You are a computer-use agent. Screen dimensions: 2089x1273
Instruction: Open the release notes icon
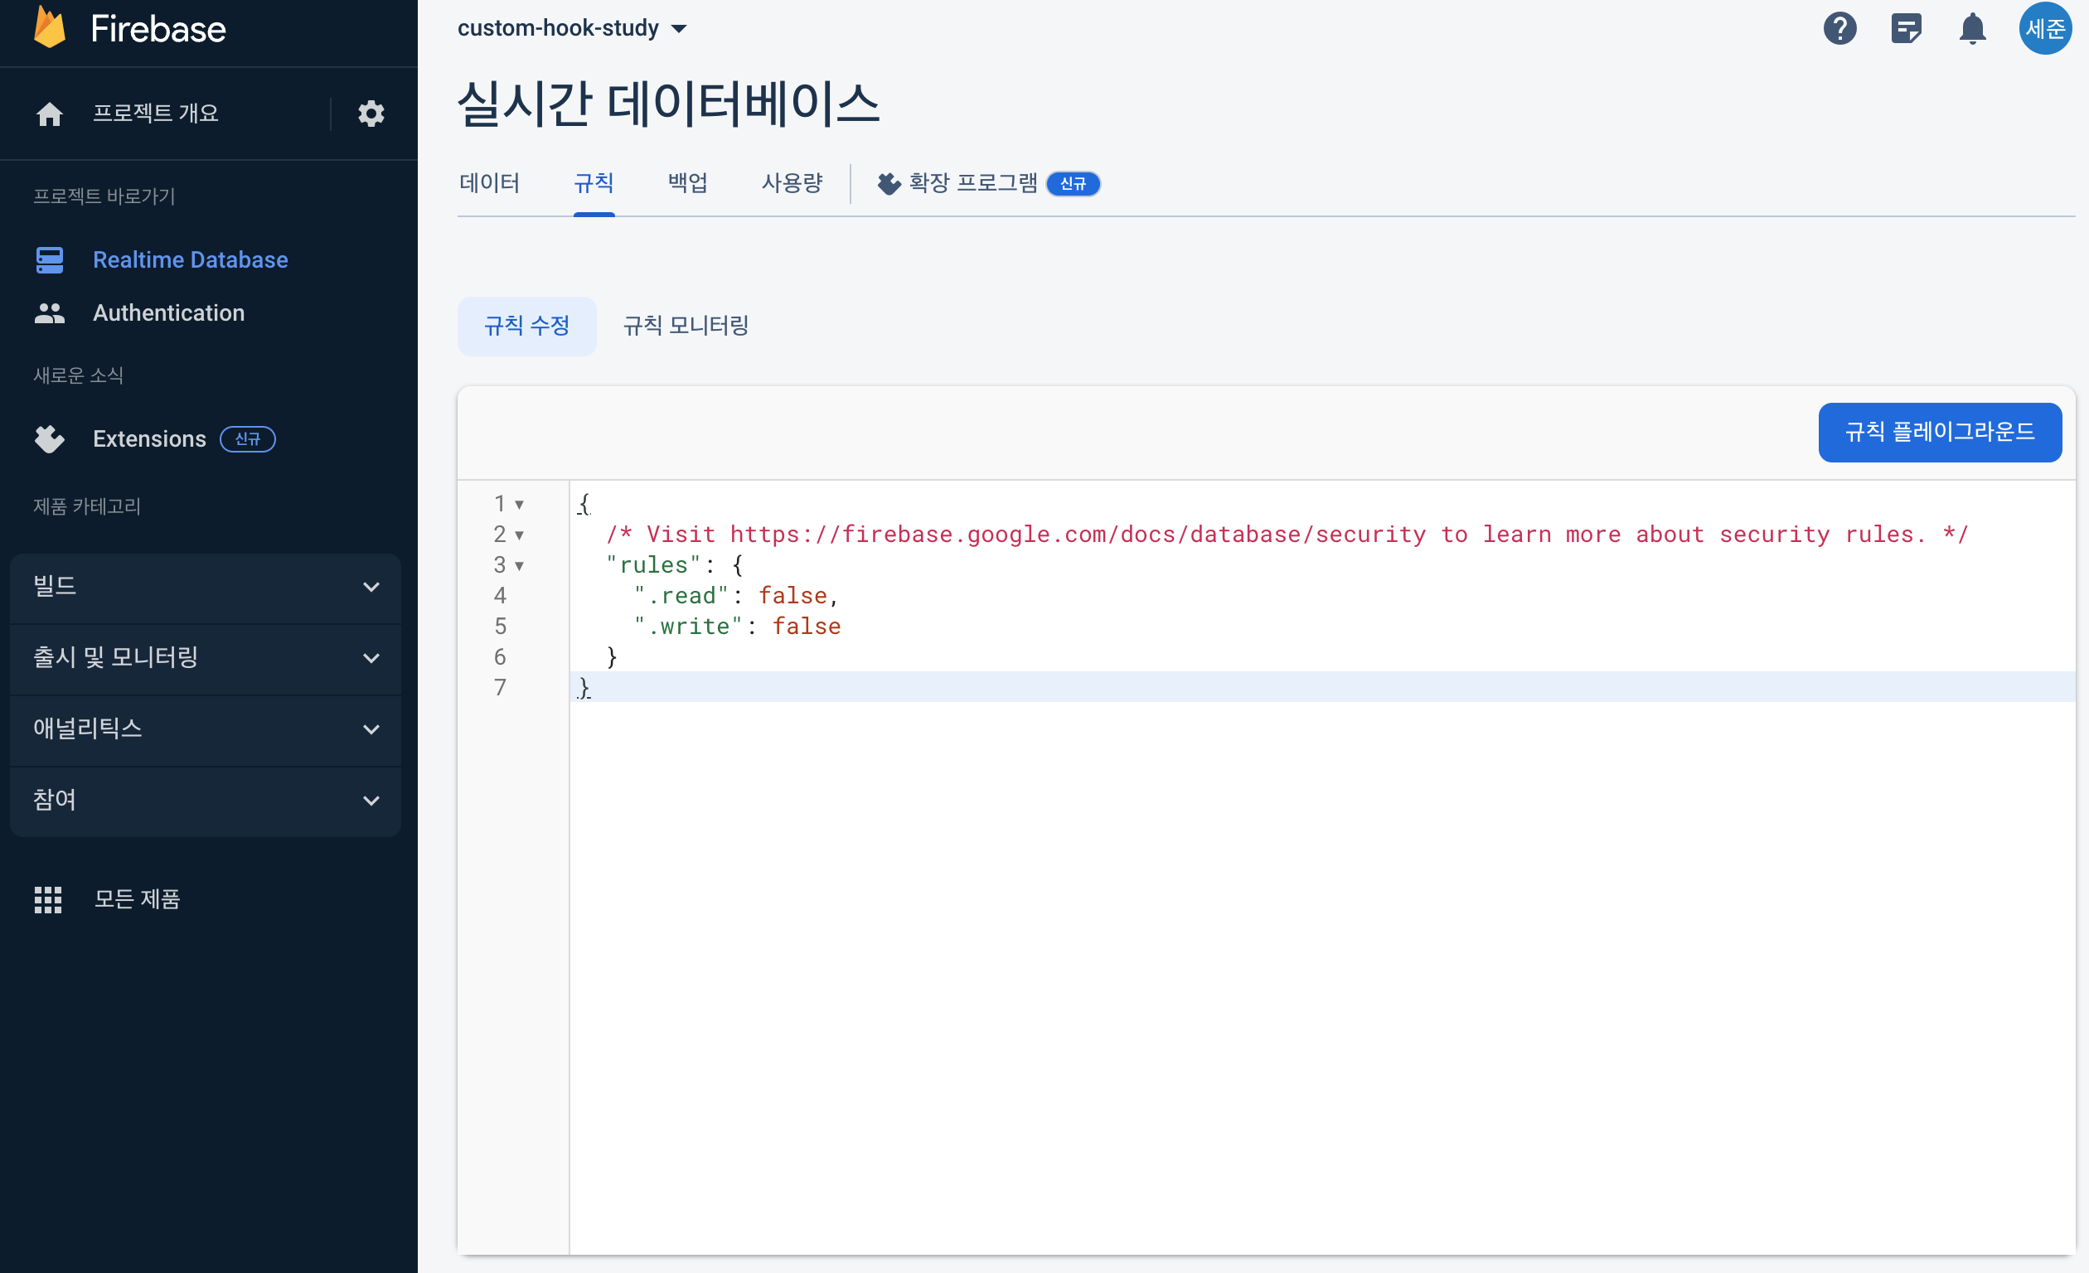coord(1906,28)
